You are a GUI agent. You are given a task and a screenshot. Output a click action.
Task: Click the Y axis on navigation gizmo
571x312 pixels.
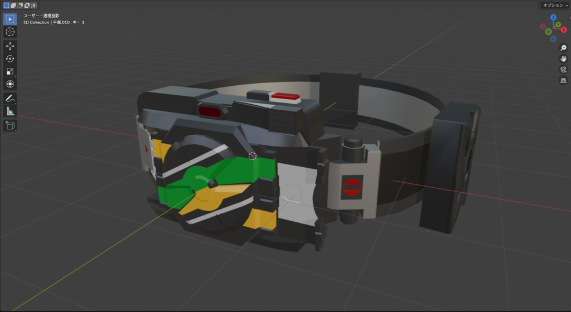(558, 25)
